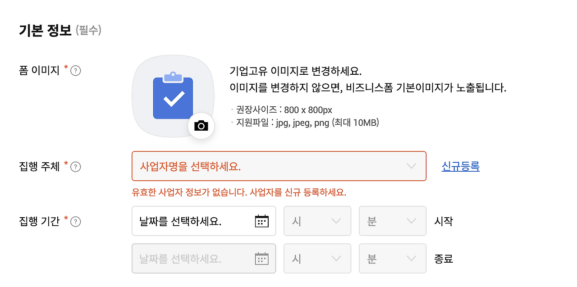Open the 사업자명을 선택하세요 dropdown
Image resolution: width=577 pixels, height=287 pixels.
[x=279, y=166]
